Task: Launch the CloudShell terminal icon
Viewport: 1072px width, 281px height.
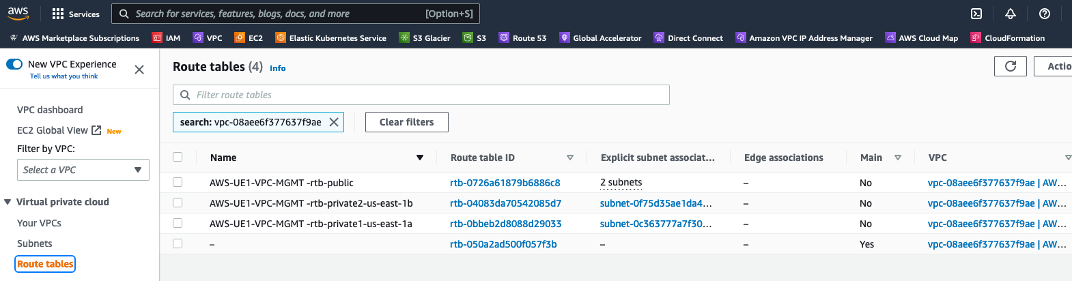Action: pos(976,14)
